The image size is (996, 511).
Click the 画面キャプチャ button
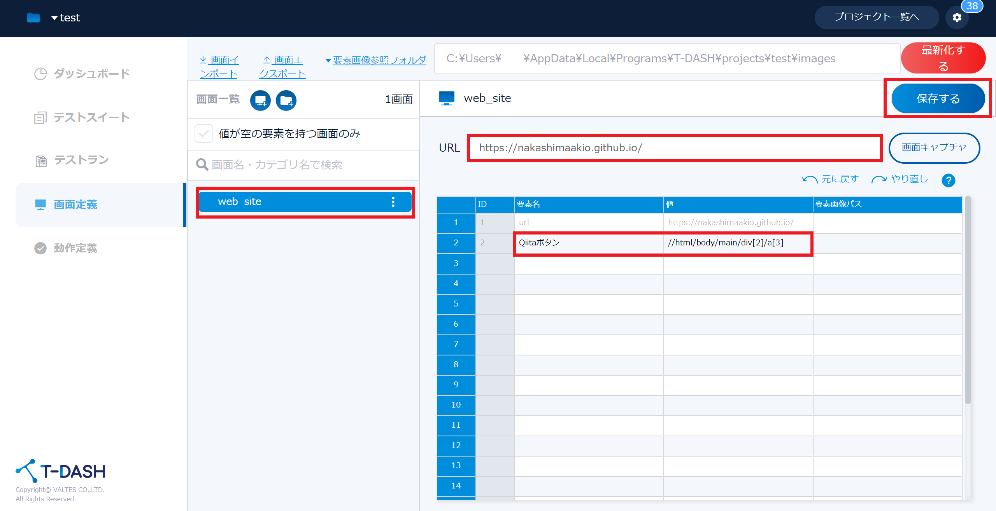coord(934,148)
